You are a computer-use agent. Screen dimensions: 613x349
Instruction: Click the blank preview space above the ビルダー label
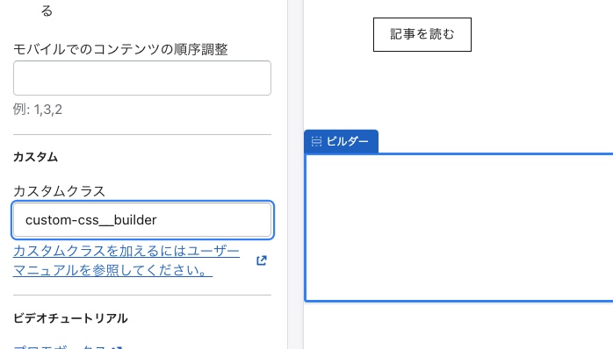point(458,92)
